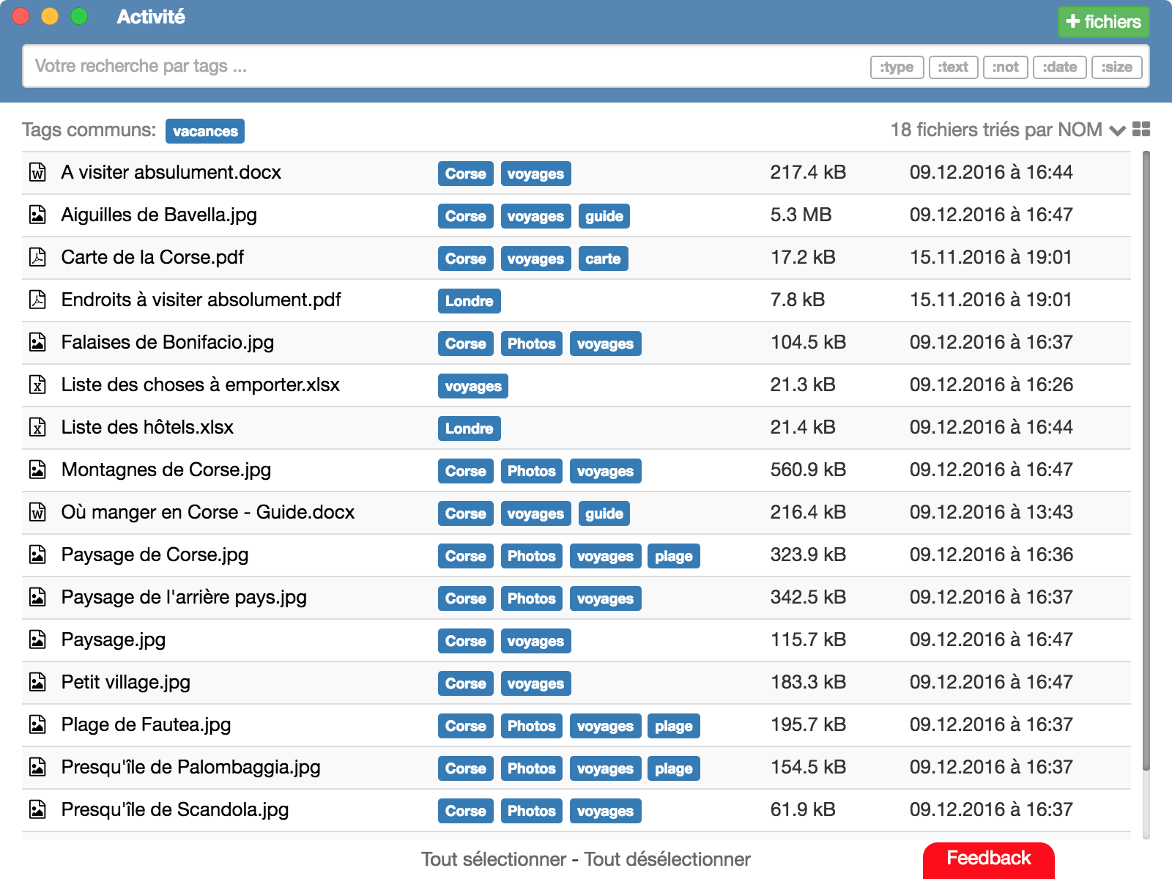
Task: Click the Word icon of Où manger en Corse - Guide.docx
Action: (x=38, y=512)
